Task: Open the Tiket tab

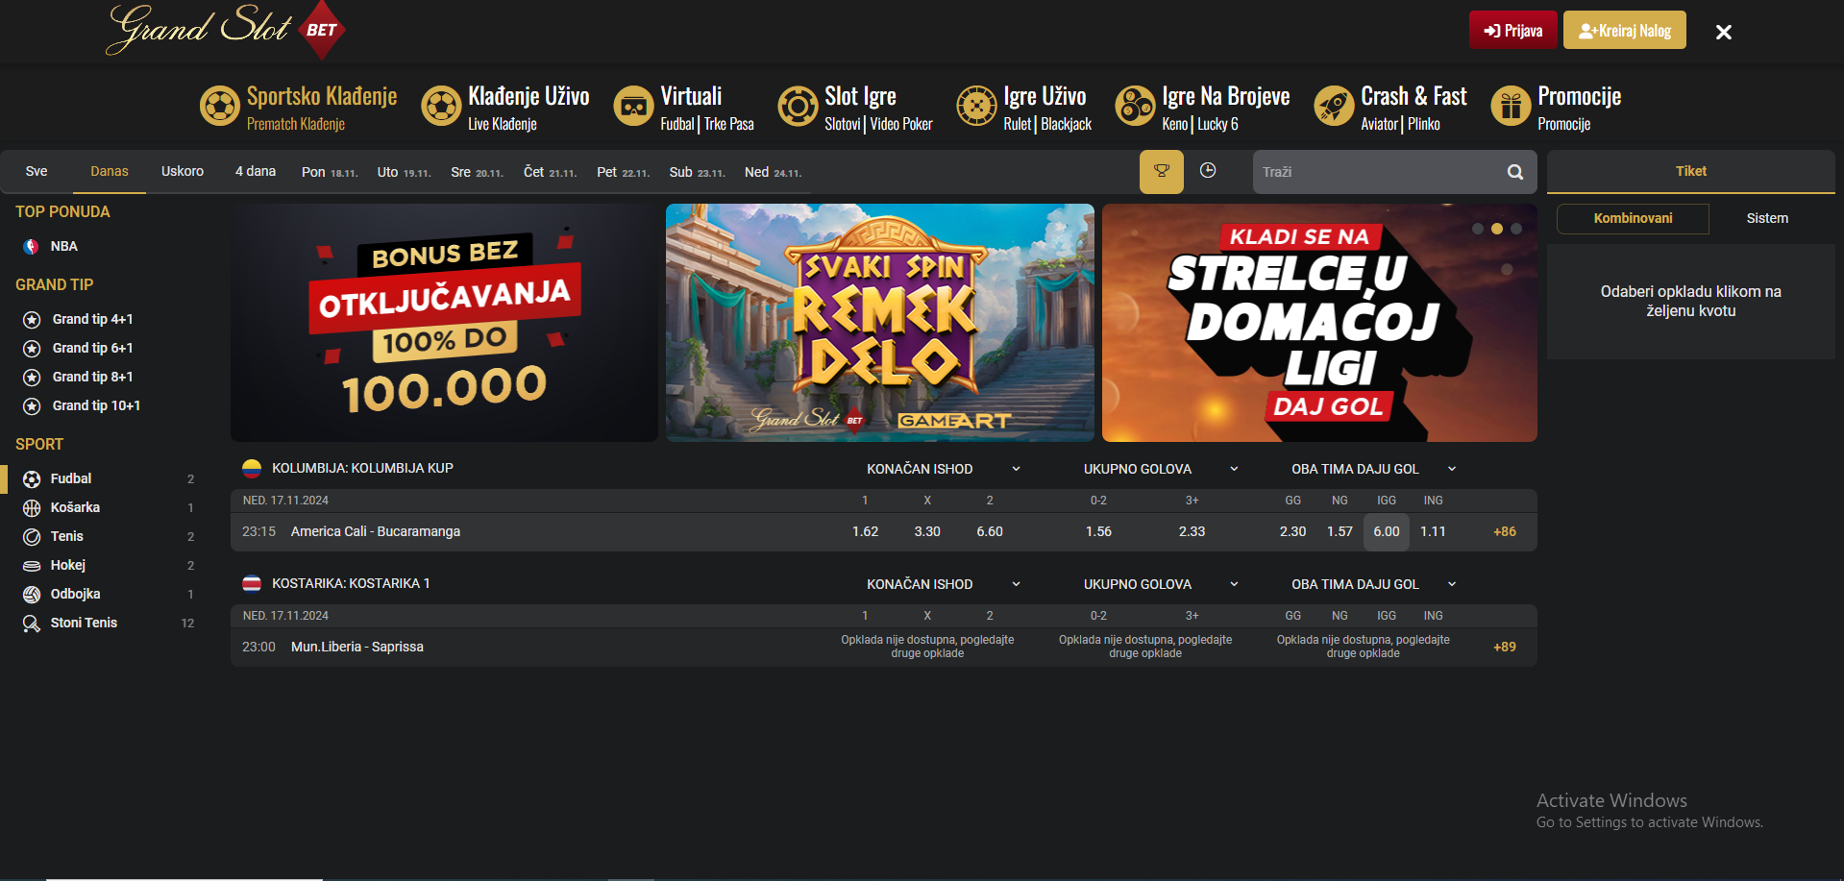Action: point(1691,171)
